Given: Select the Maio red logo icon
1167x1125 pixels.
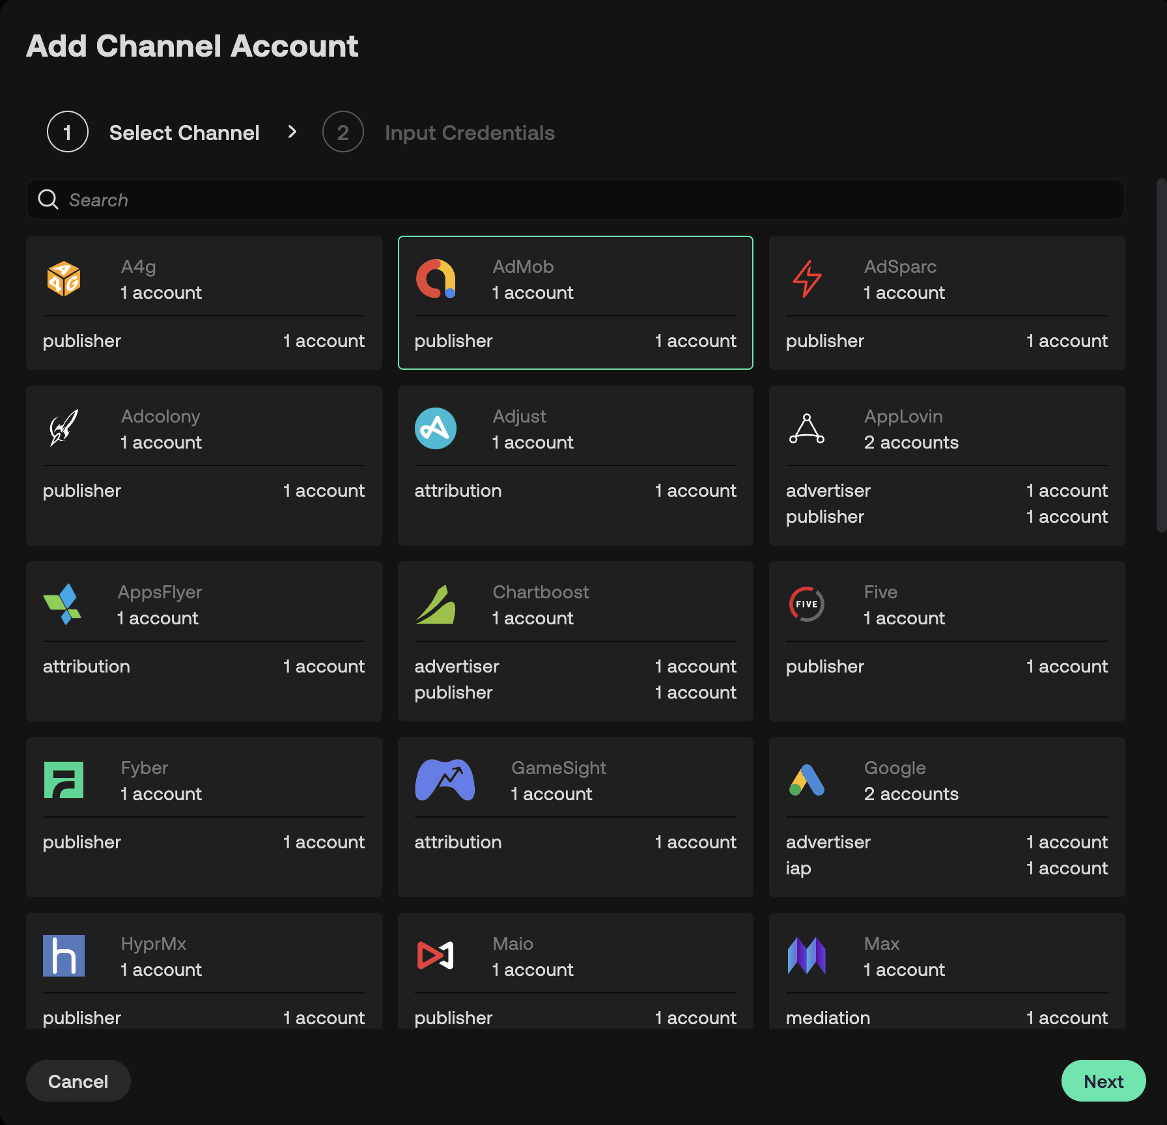Looking at the screenshot, I should [x=436, y=956].
